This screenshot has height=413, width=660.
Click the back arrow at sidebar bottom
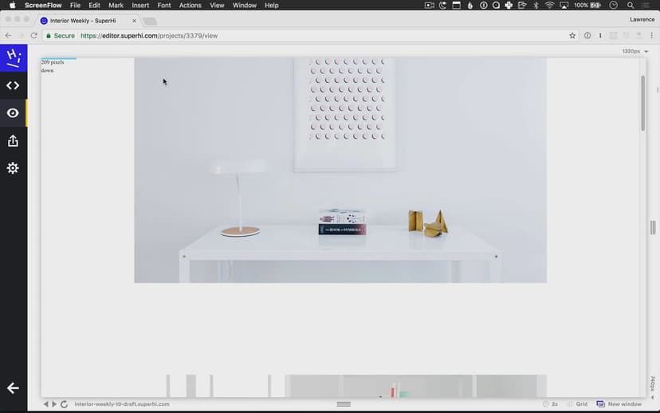pyautogui.click(x=13, y=388)
